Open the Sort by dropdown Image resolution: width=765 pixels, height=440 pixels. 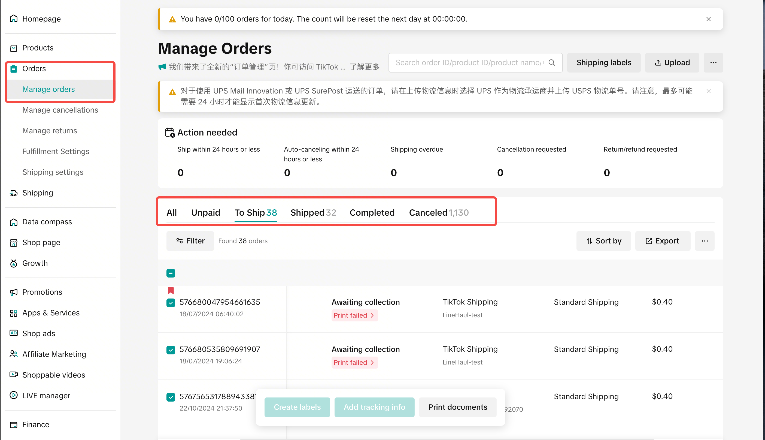603,241
